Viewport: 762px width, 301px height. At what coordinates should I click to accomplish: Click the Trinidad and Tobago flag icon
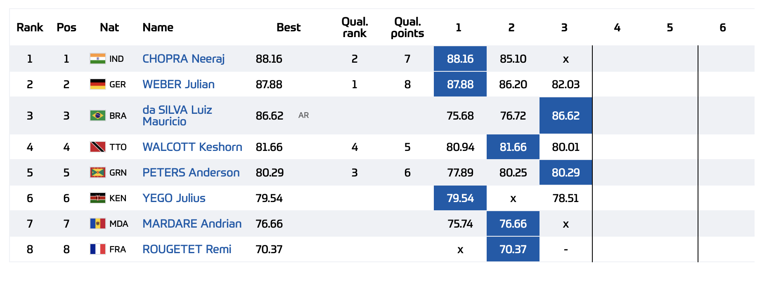pos(98,147)
